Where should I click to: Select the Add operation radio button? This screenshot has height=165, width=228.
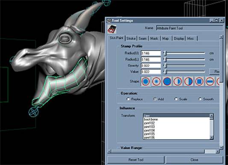(x=155, y=99)
